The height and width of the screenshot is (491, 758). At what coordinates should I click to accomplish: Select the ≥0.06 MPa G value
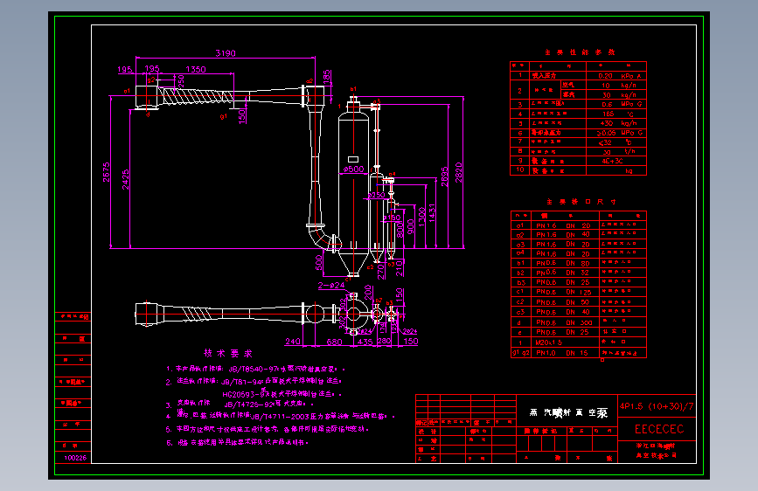pyautogui.click(x=619, y=133)
